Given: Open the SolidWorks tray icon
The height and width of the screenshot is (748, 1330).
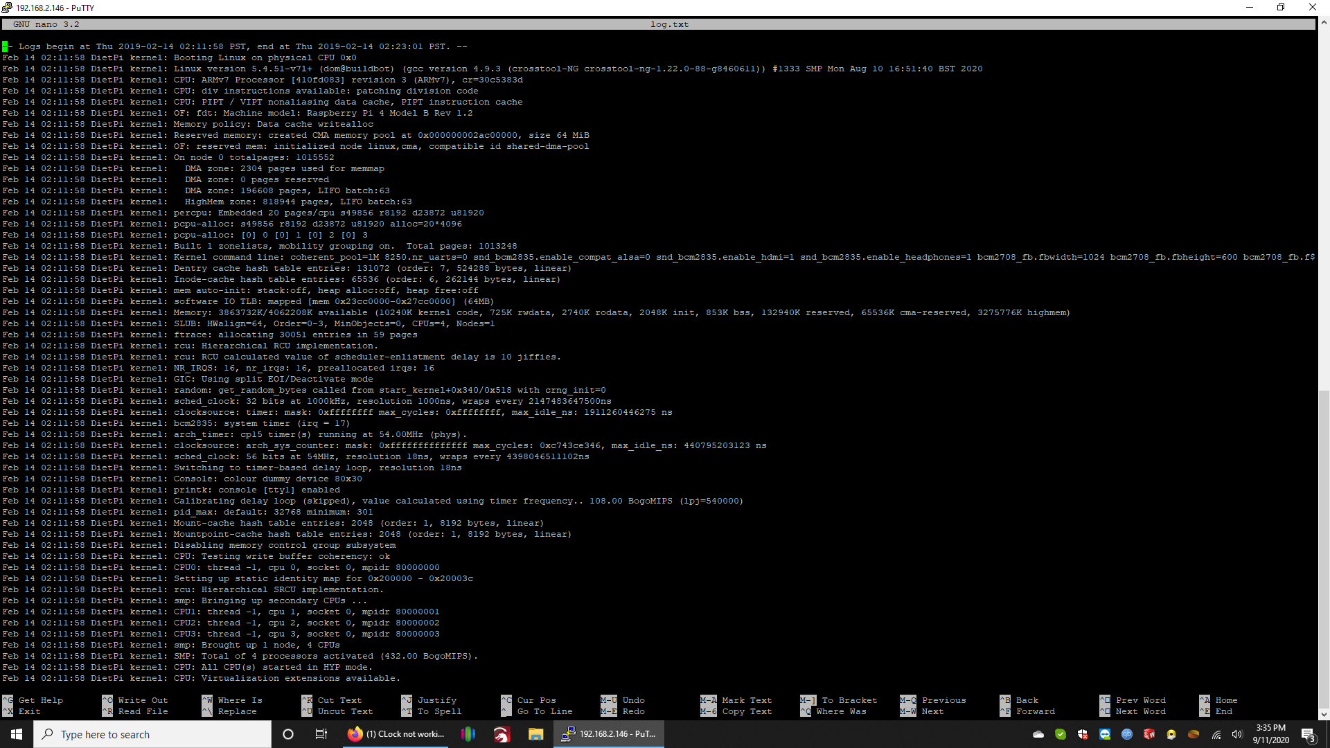Looking at the screenshot, I should (x=1149, y=734).
